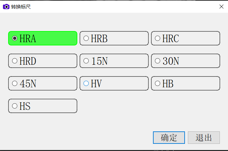Image resolution: width=228 pixels, height=151 pixels.
Task: Choose the 30N scale option
Action: tap(185, 61)
